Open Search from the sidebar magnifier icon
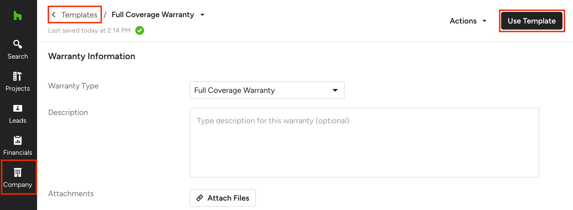 point(18,44)
